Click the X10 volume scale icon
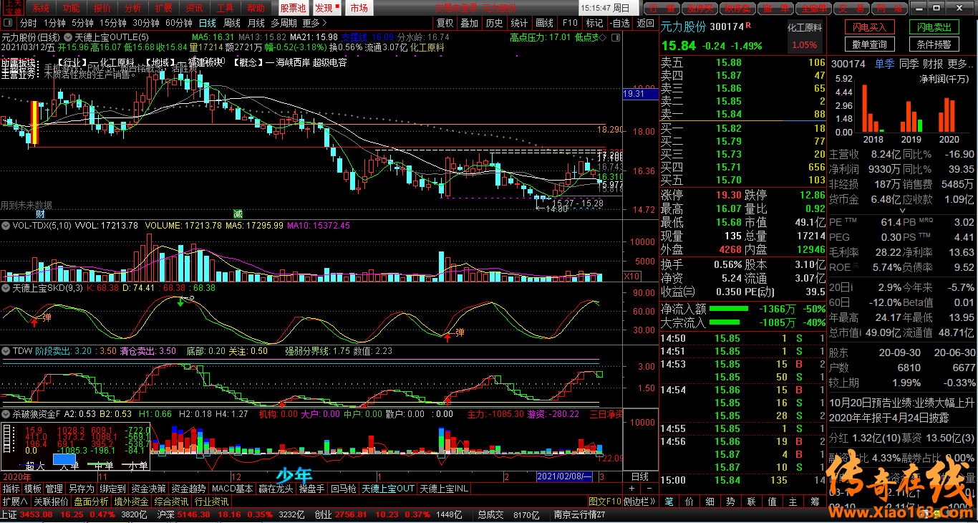Screen dimensions: 978x523 [x=631, y=277]
